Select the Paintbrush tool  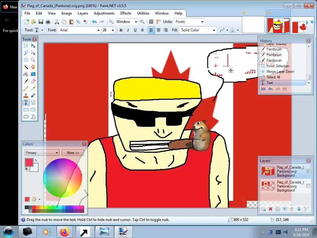pos(26,81)
